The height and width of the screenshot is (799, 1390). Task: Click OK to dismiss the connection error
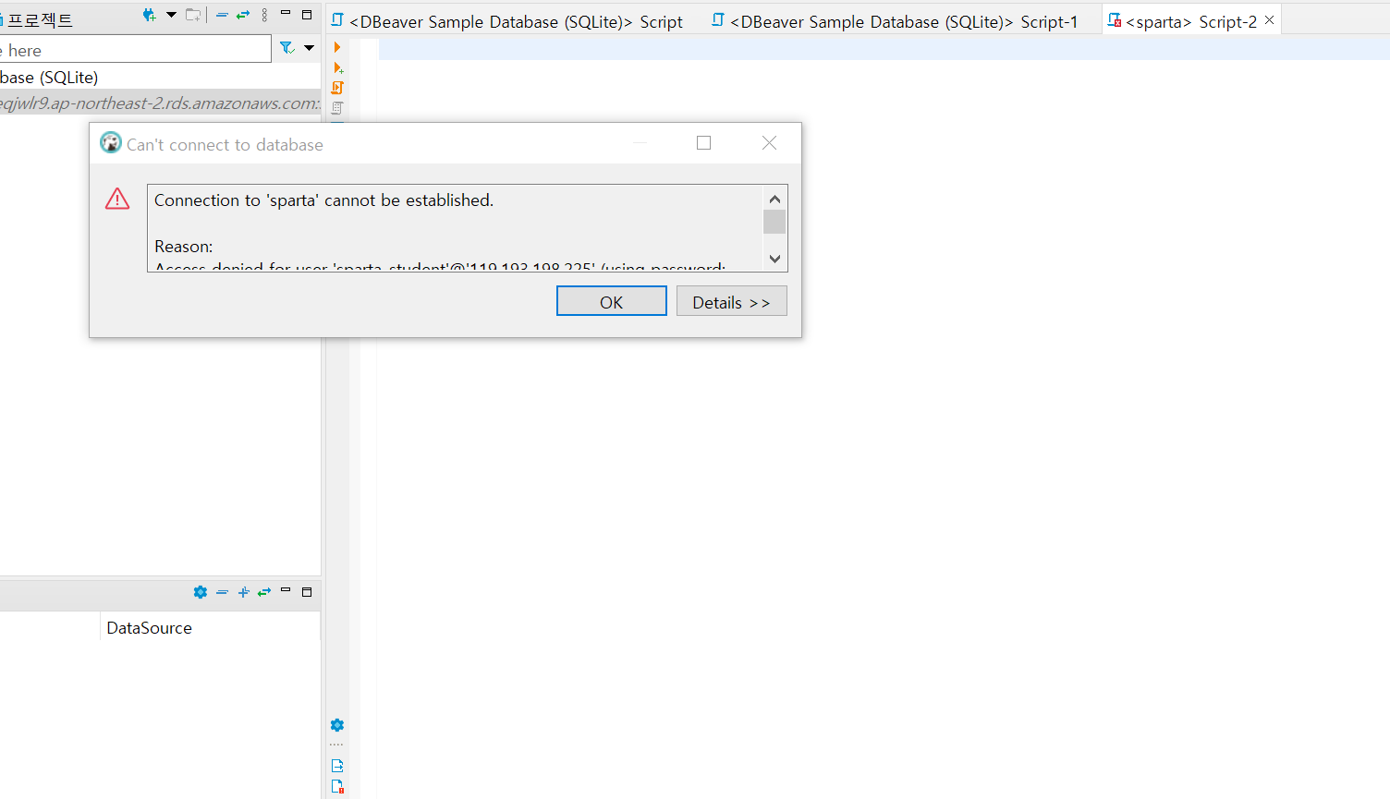click(612, 301)
